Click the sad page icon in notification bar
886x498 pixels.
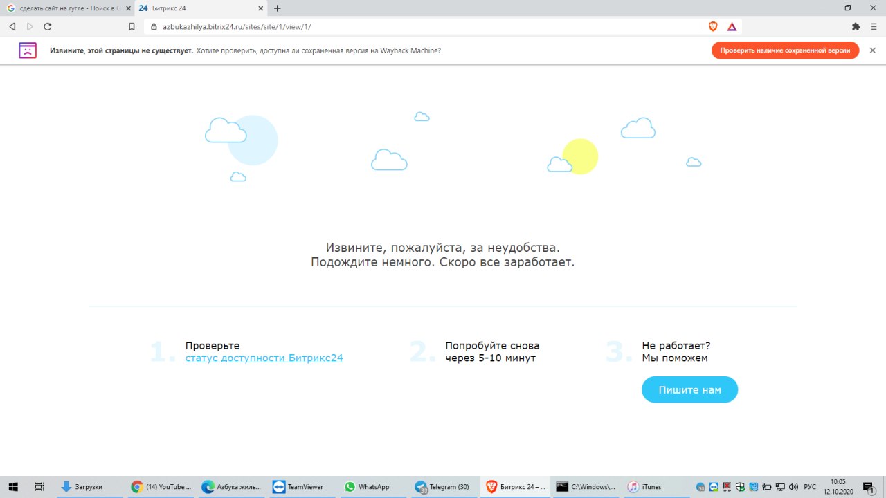tap(28, 50)
